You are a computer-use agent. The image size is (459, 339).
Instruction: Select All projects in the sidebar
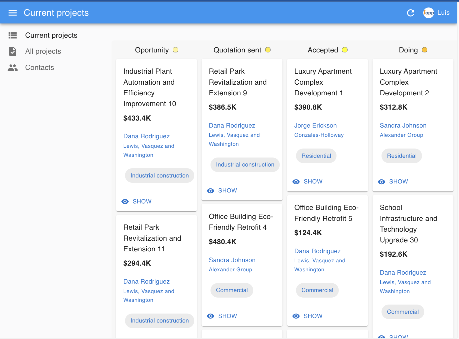(43, 51)
